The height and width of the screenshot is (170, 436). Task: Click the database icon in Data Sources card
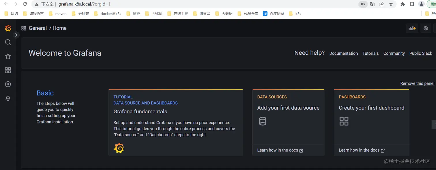click(262, 121)
